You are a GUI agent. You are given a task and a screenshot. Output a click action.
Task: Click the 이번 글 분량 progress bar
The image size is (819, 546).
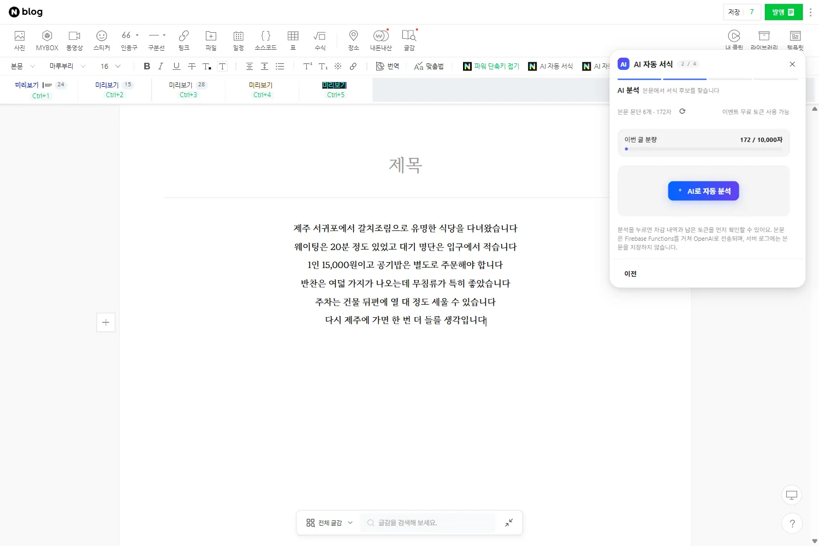point(703,149)
